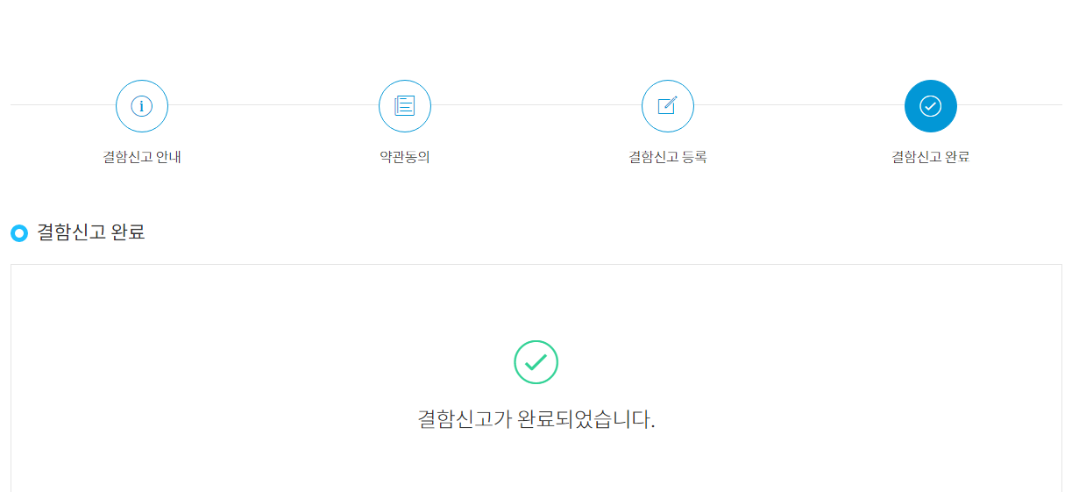Click progress line between 등록 and 완료 icons
This screenshot has height=492, width=1079.
click(799, 105)
